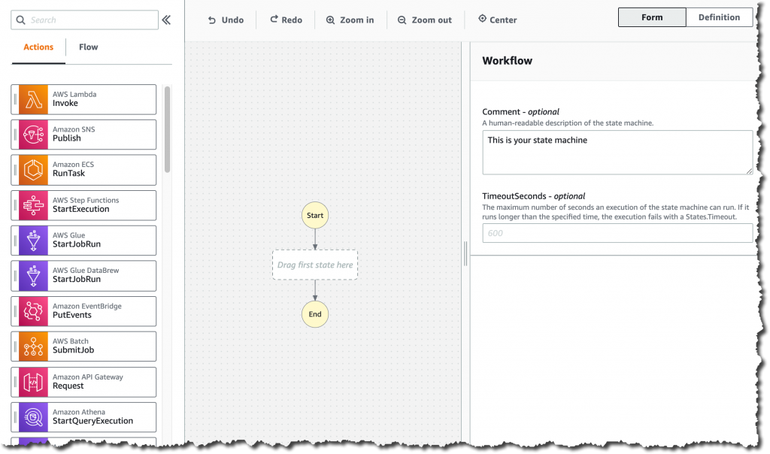Switch to the Definition view

coord(719,17)
